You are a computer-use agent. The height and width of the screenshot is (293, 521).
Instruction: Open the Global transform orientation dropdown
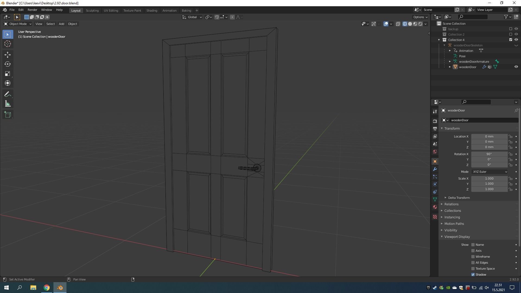pyautogui.click(x=192, y=17)
